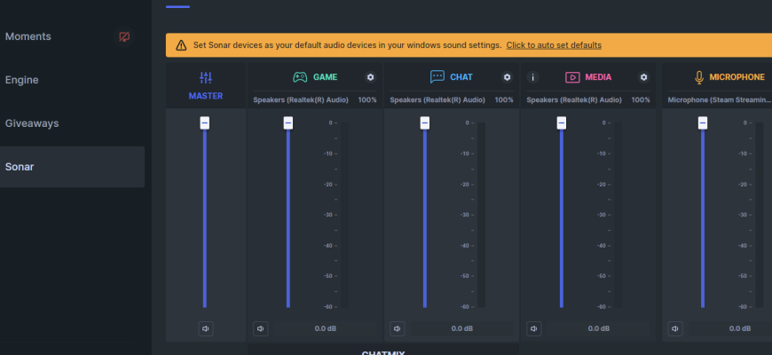Open the Media channel settings gear

pos(643,77)
